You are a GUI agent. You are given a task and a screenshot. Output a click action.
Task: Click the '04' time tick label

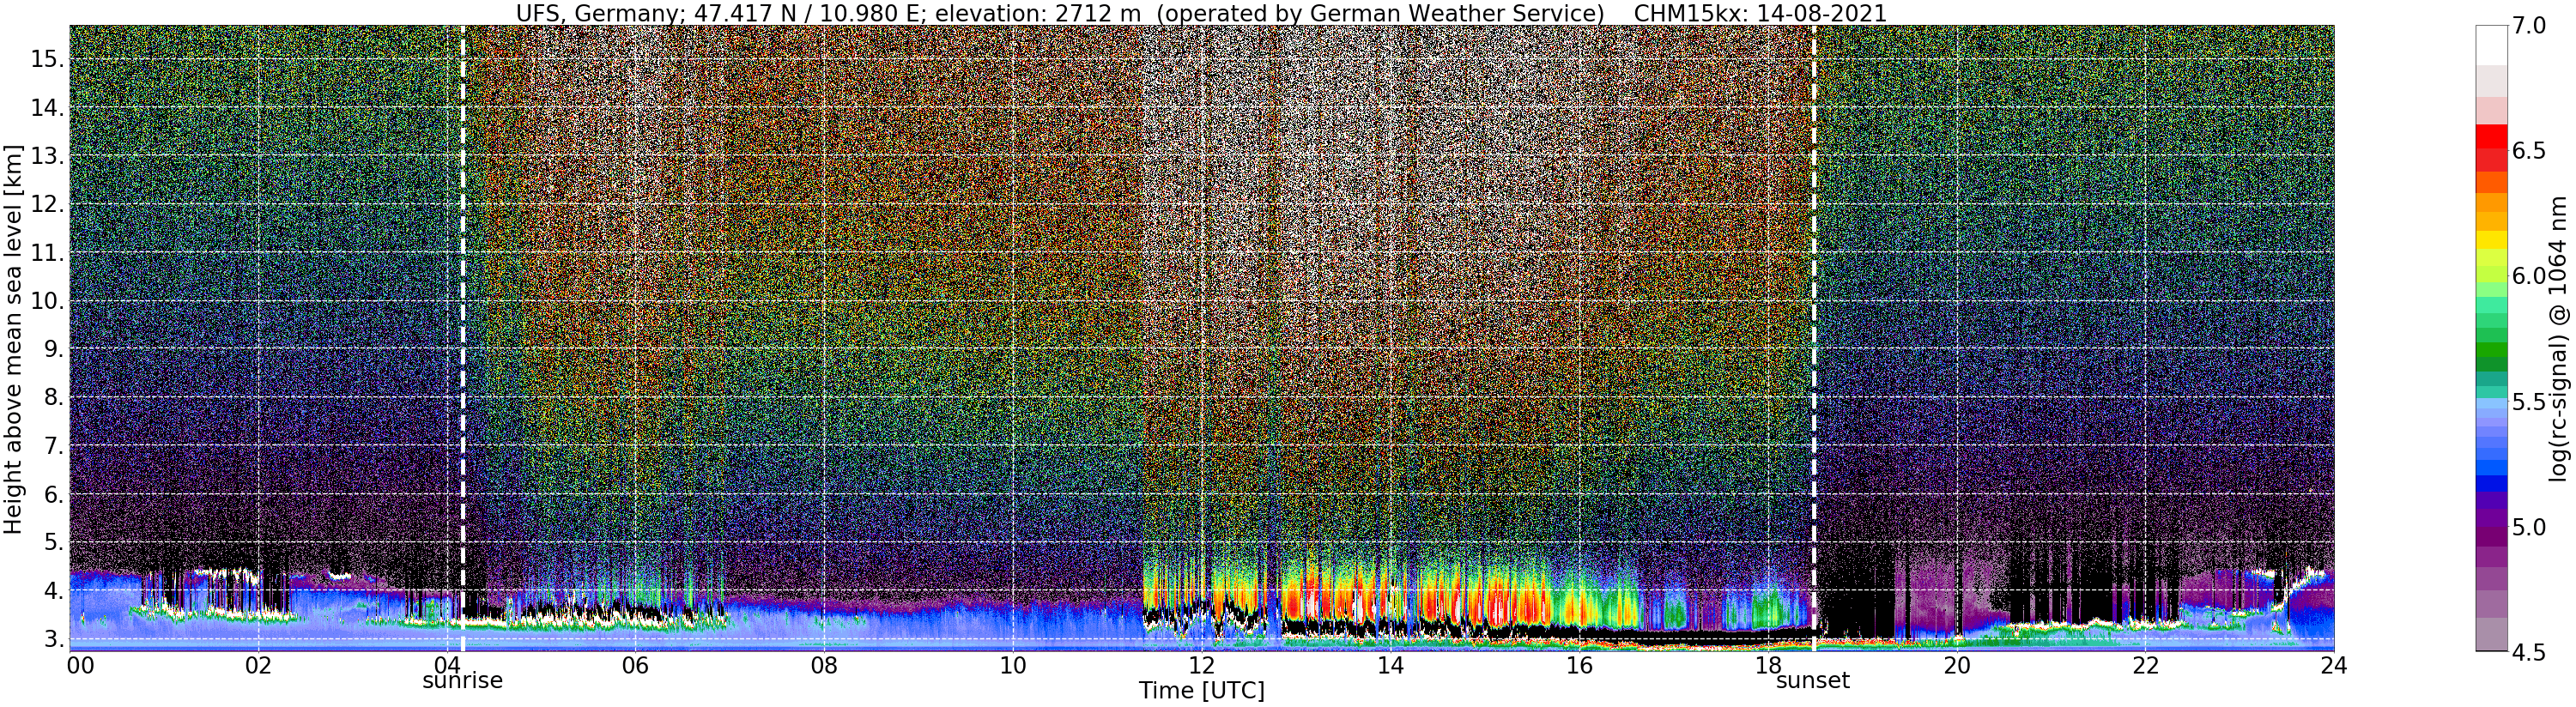tap(447, 665)
